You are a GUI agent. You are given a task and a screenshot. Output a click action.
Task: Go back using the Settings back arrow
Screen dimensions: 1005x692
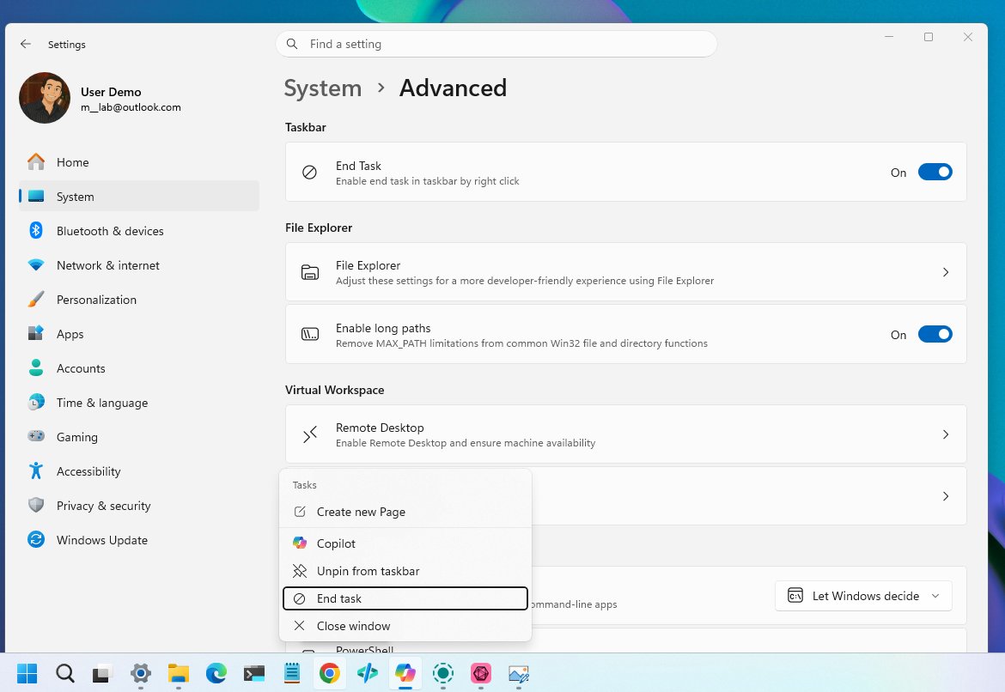click(x=26, y=44)
